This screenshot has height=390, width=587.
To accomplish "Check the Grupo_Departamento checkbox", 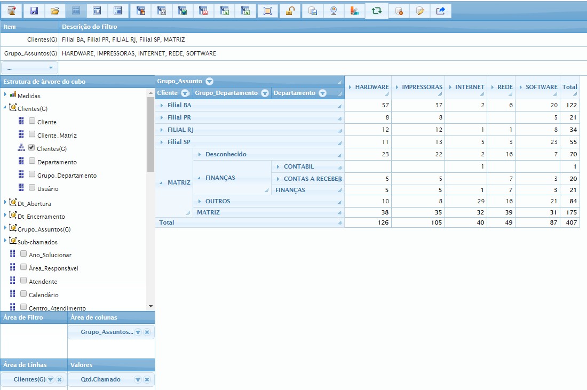I will (x=32, y=174).
